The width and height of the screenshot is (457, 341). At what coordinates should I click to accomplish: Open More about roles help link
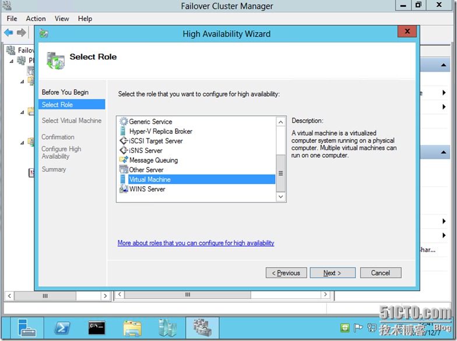pyautogui.click(x=196, y=243)
